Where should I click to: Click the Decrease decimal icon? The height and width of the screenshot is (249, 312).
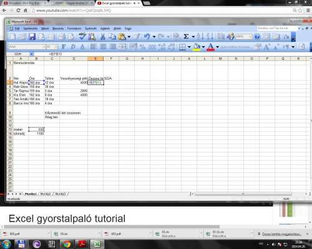click(172, 47)
